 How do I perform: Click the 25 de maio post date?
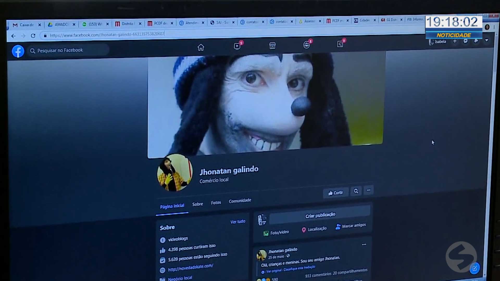coord(276,257)
